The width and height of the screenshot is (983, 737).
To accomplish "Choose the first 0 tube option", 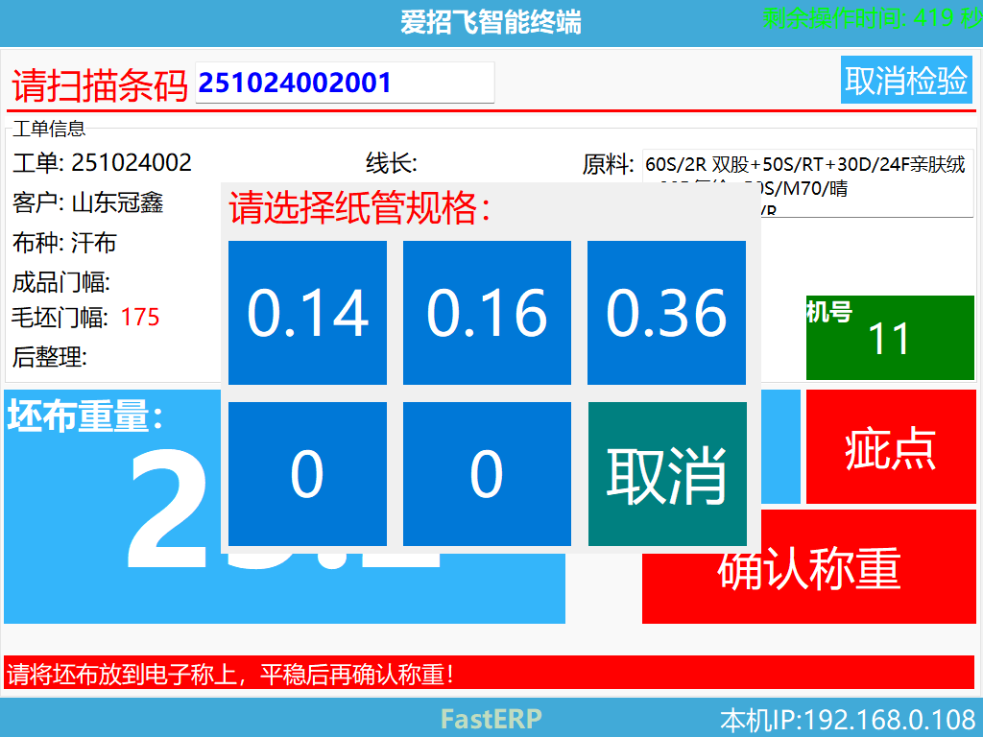I will (307, 473).
